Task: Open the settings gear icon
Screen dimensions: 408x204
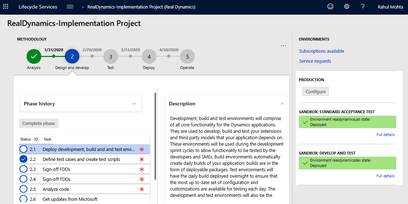Action: (x=347, y=7)
